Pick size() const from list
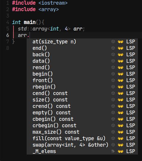The height and width of the screenshot is (161, 142). click(x=82, y=100)
